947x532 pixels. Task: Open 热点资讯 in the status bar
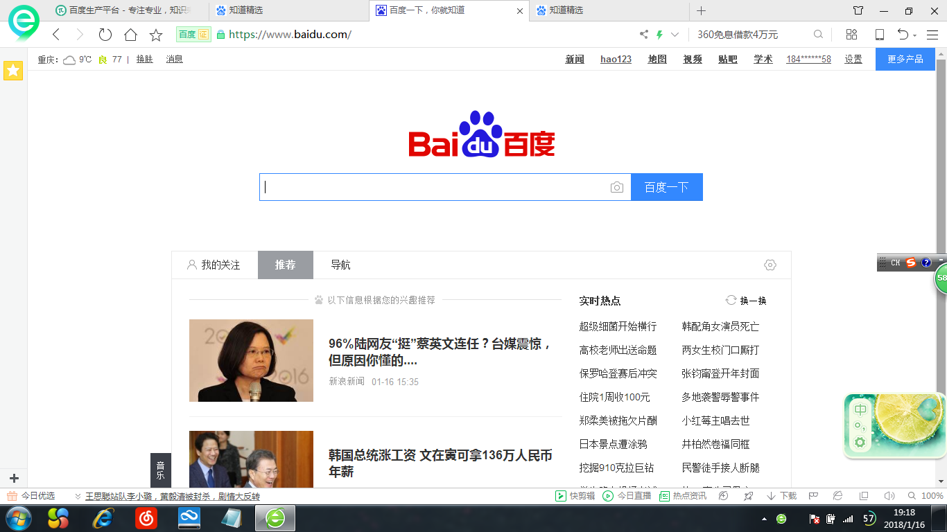tap(683, 496)
